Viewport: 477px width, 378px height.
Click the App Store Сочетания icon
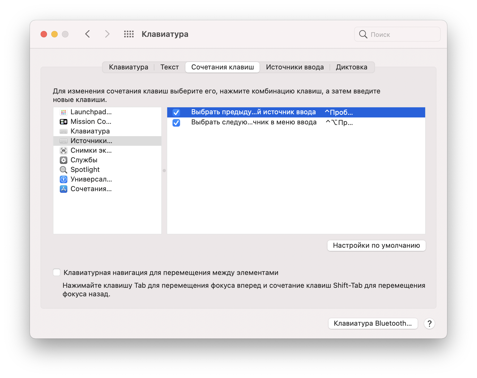tap(64, 189)
